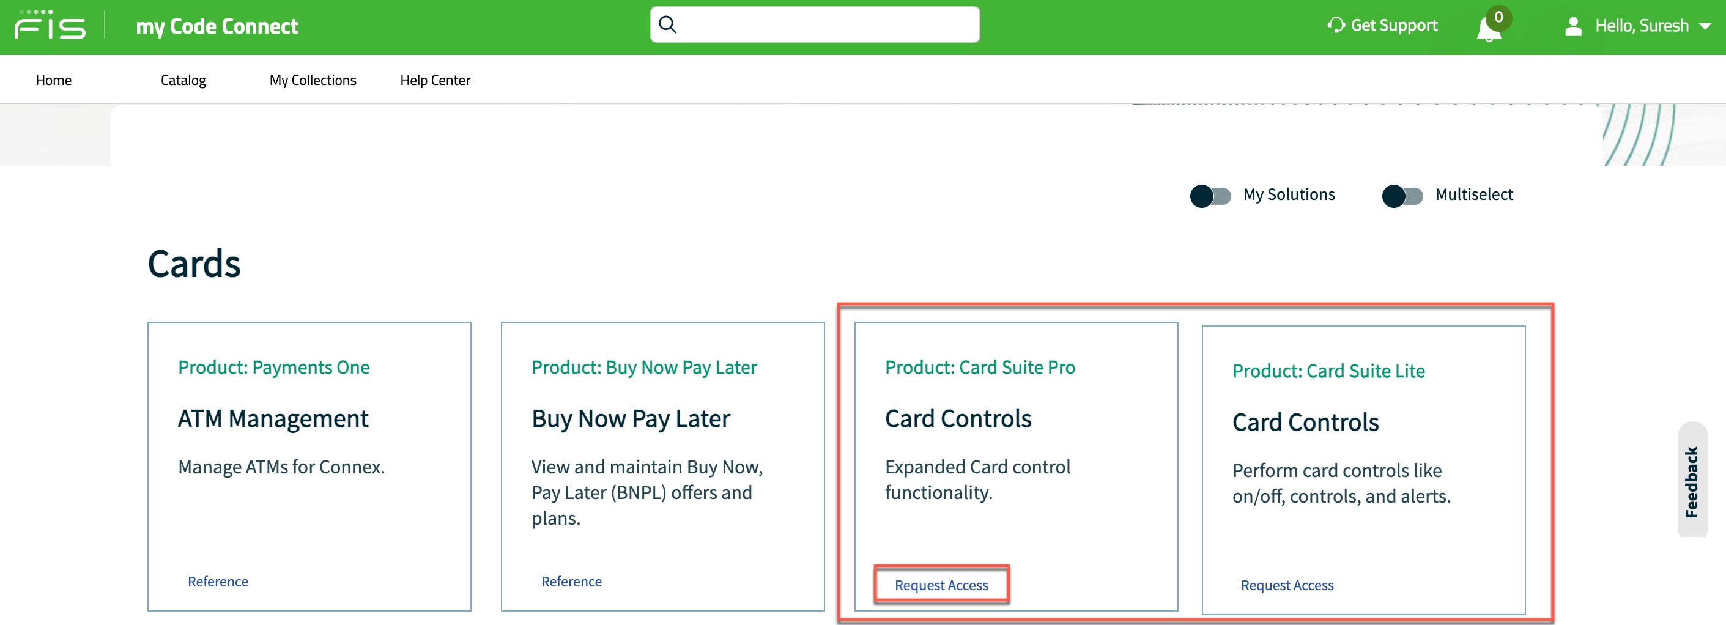Open the notifications bell icon
The width and height of the screenshot is (1726, 625).
1488,29
